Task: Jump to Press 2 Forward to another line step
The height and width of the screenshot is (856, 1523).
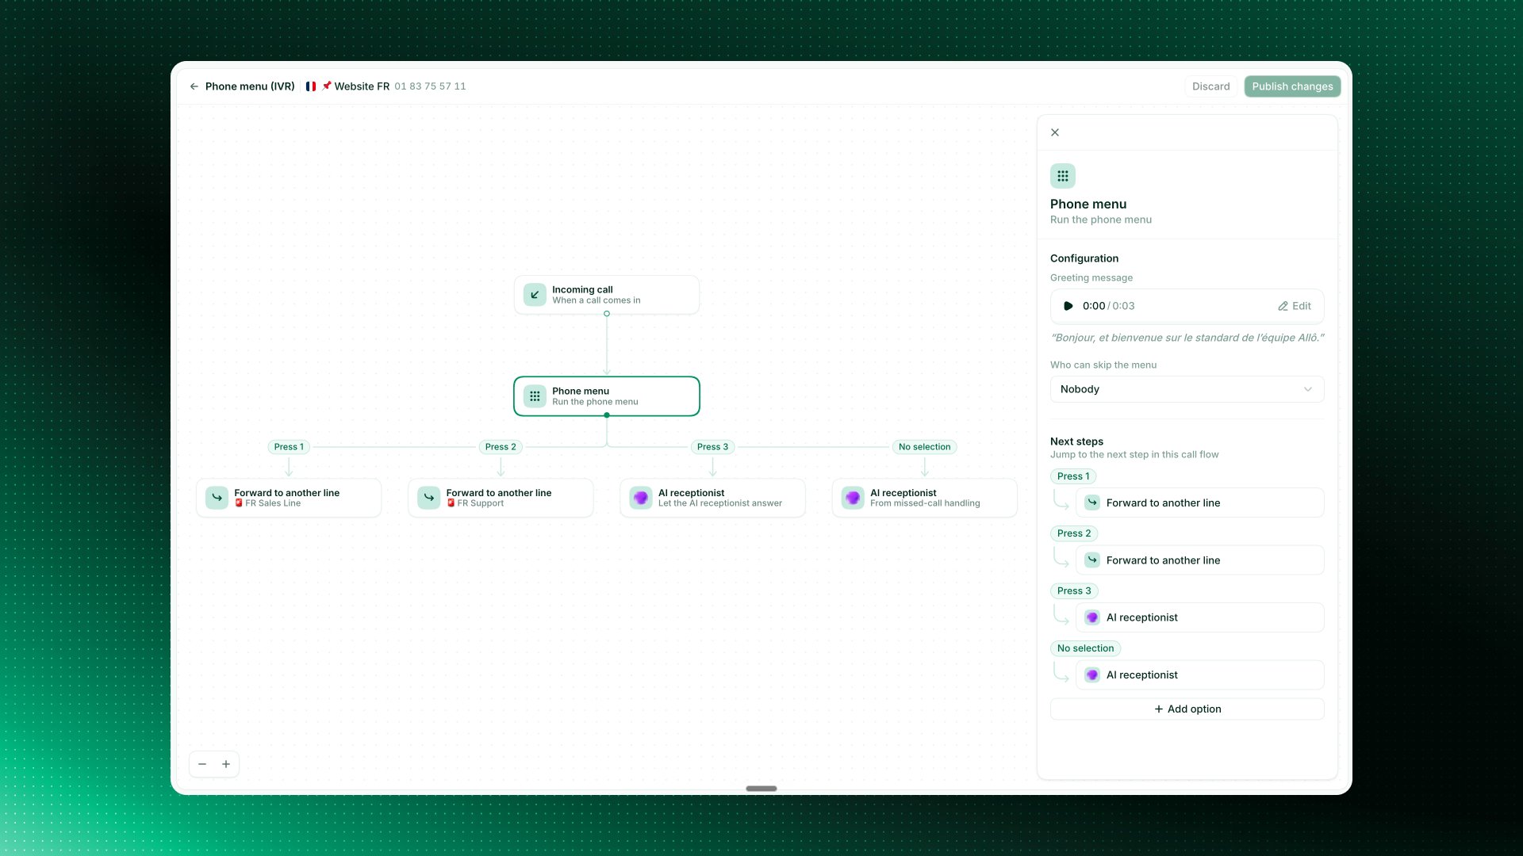Action: coord(1199,560)
